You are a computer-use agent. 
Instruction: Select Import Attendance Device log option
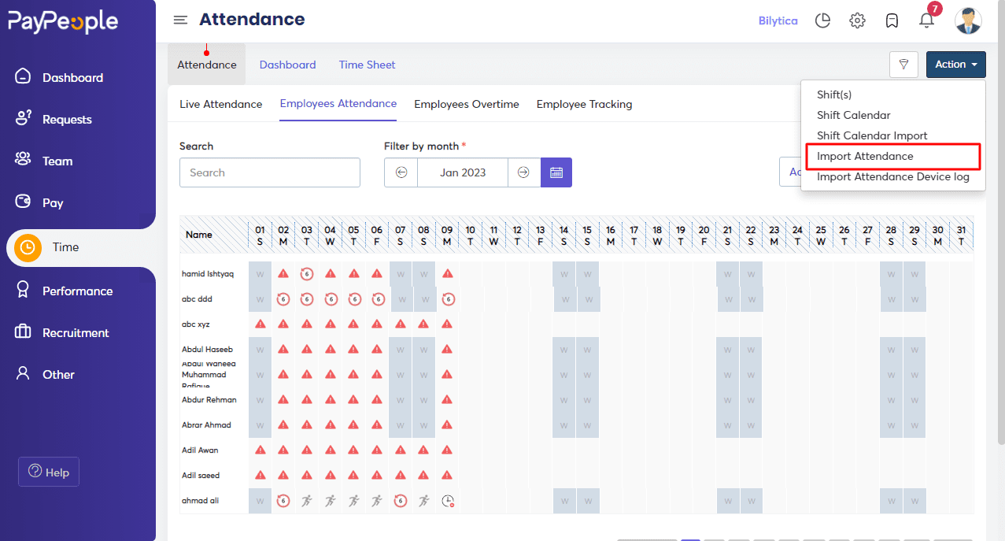[893, 176]
